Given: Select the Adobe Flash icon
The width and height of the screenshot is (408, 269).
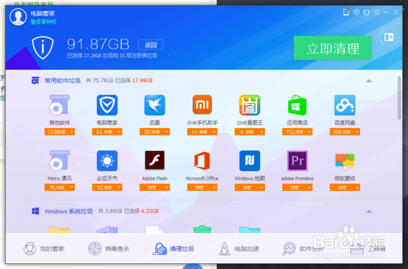Looking at the screenshot, I should pyautogui.click(x=155, y=160).
